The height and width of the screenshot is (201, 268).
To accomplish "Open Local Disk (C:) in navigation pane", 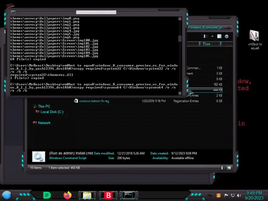I will [52, 112].
